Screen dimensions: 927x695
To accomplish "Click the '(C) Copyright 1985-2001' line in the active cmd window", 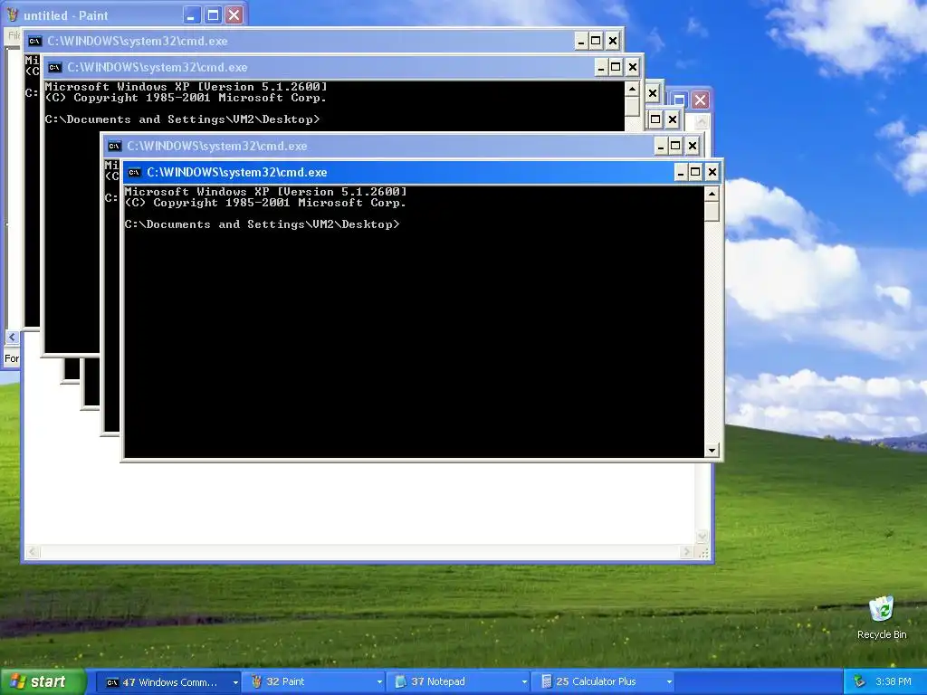I will click(x=265, y=203).
